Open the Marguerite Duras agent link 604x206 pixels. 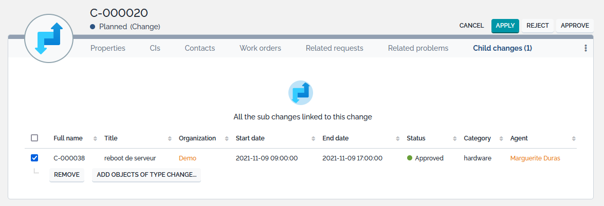click(535, 158)
